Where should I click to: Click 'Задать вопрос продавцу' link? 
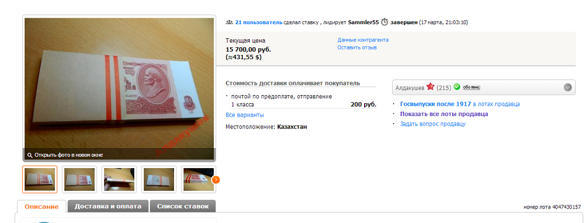[x=433, y=124]
